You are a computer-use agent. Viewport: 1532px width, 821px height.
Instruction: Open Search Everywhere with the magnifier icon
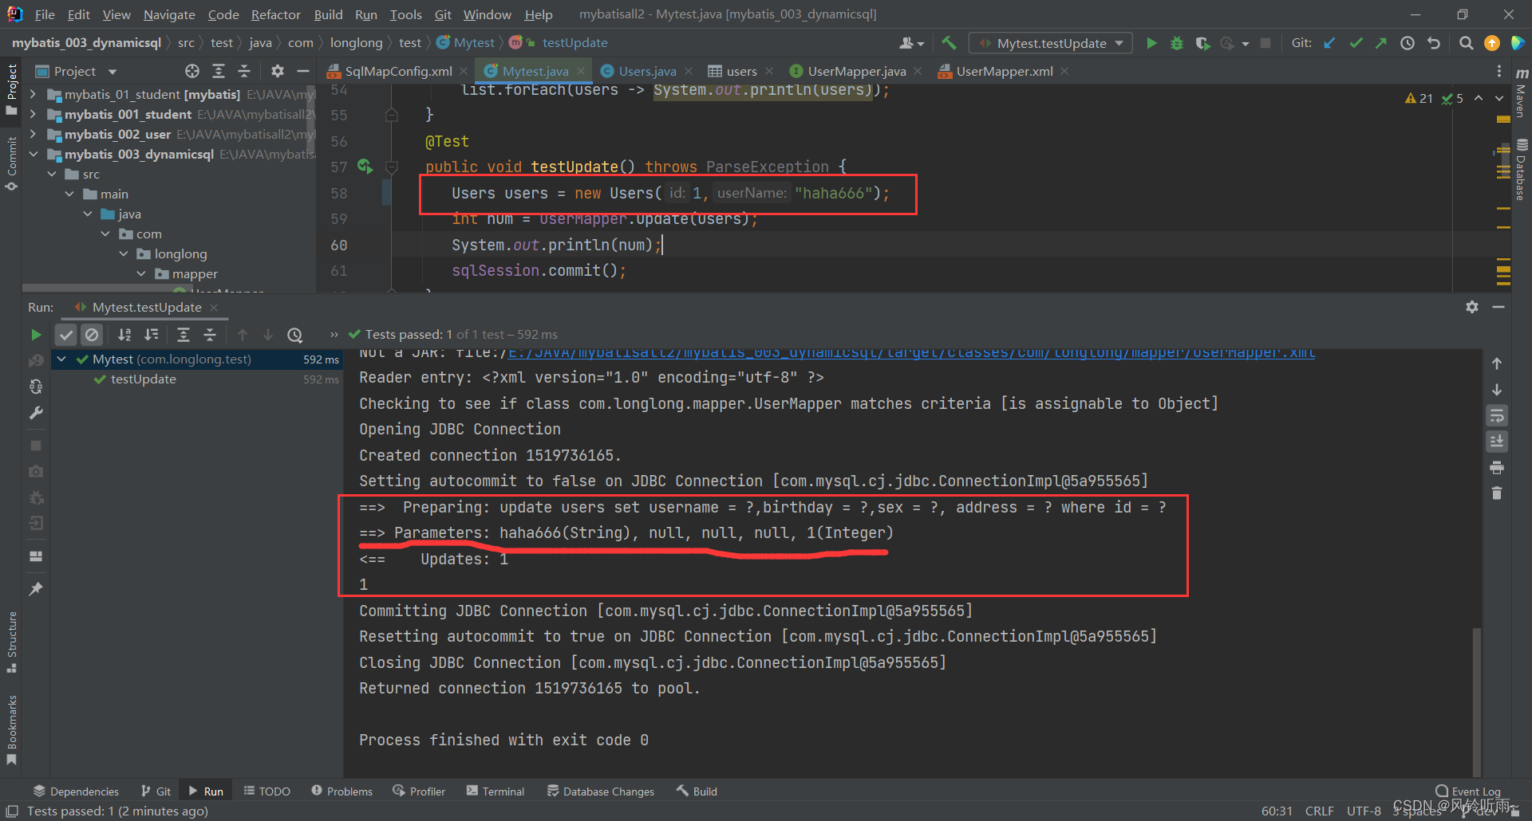point(1466,43)
